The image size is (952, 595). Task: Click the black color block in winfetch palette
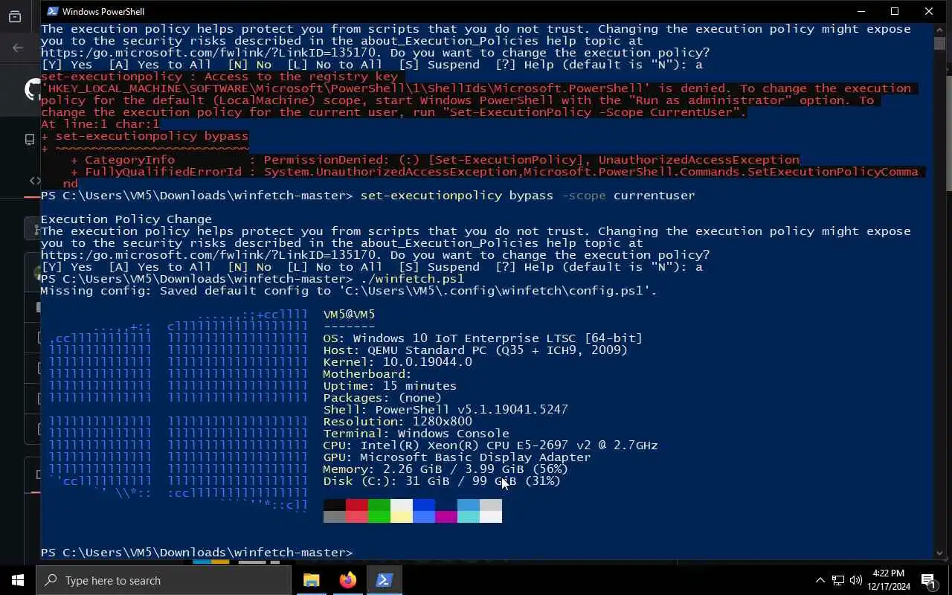point(335,505)
